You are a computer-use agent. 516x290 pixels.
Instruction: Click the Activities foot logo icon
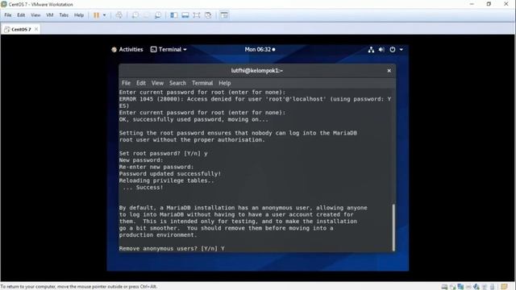pos(114,50)
